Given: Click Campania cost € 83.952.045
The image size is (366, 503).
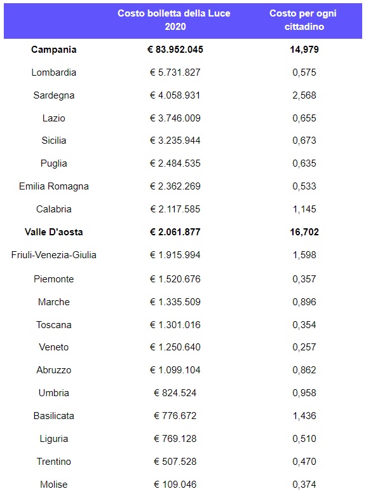Looking at the screenshot, I should pyautogui.click(x=175, y=50).
